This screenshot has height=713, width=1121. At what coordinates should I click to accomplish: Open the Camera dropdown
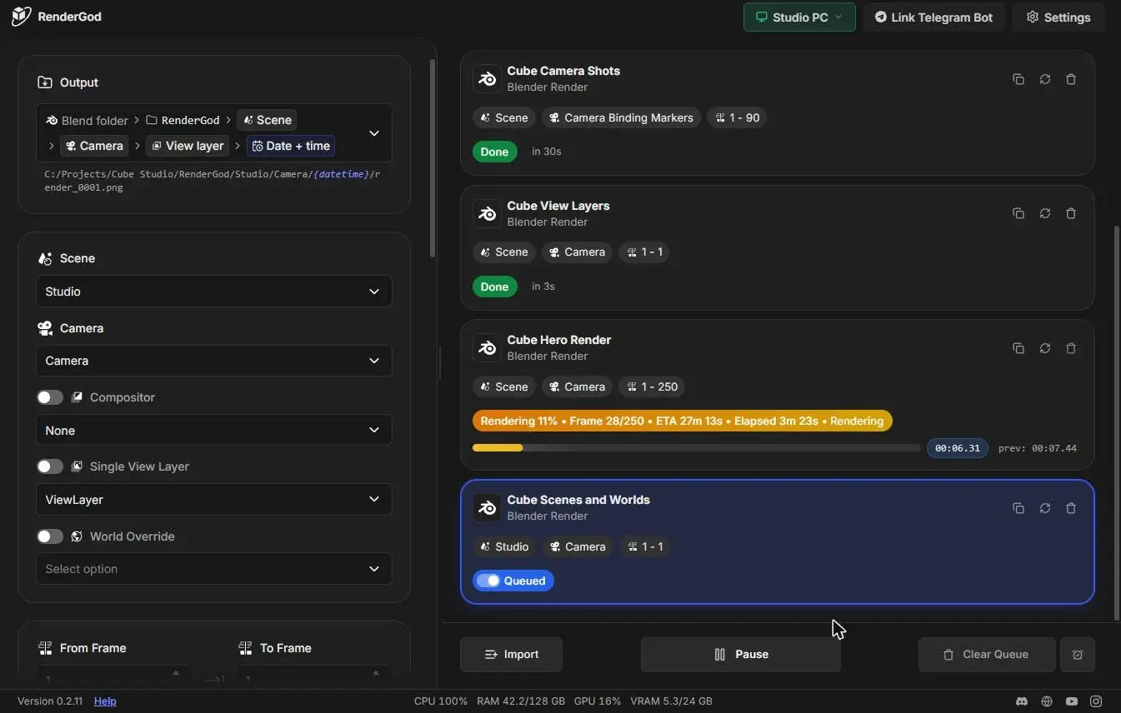(213, 361)
